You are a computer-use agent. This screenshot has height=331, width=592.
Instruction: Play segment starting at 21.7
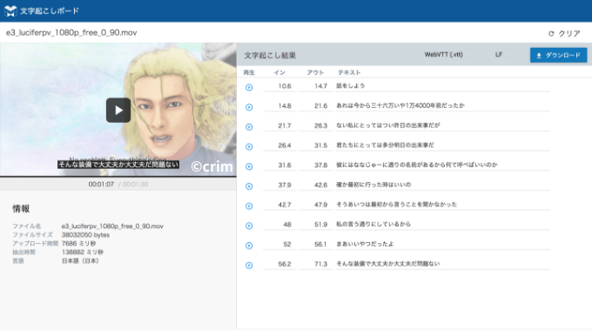249,127
